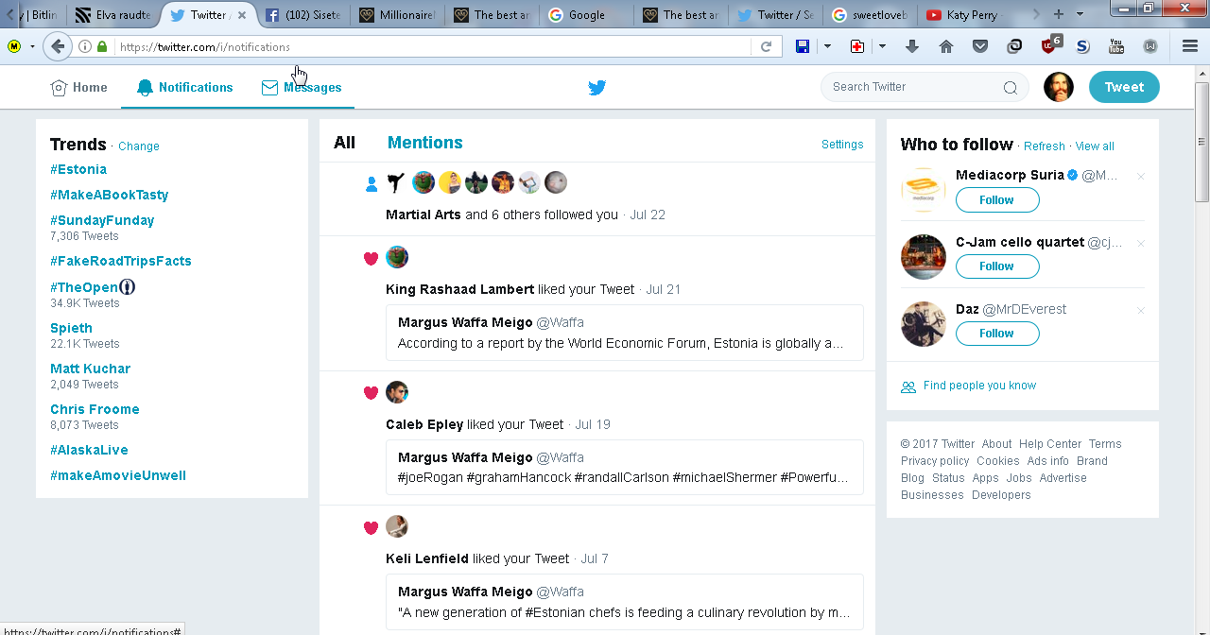Open the profile avatar menu

pos(1058,87)
